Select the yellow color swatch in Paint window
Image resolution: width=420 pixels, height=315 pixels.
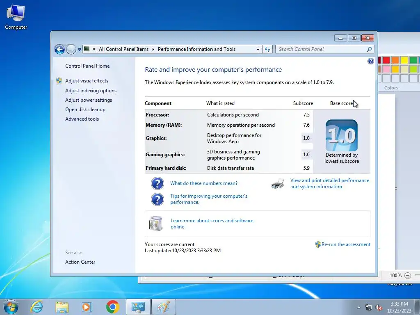pos(404,60)
